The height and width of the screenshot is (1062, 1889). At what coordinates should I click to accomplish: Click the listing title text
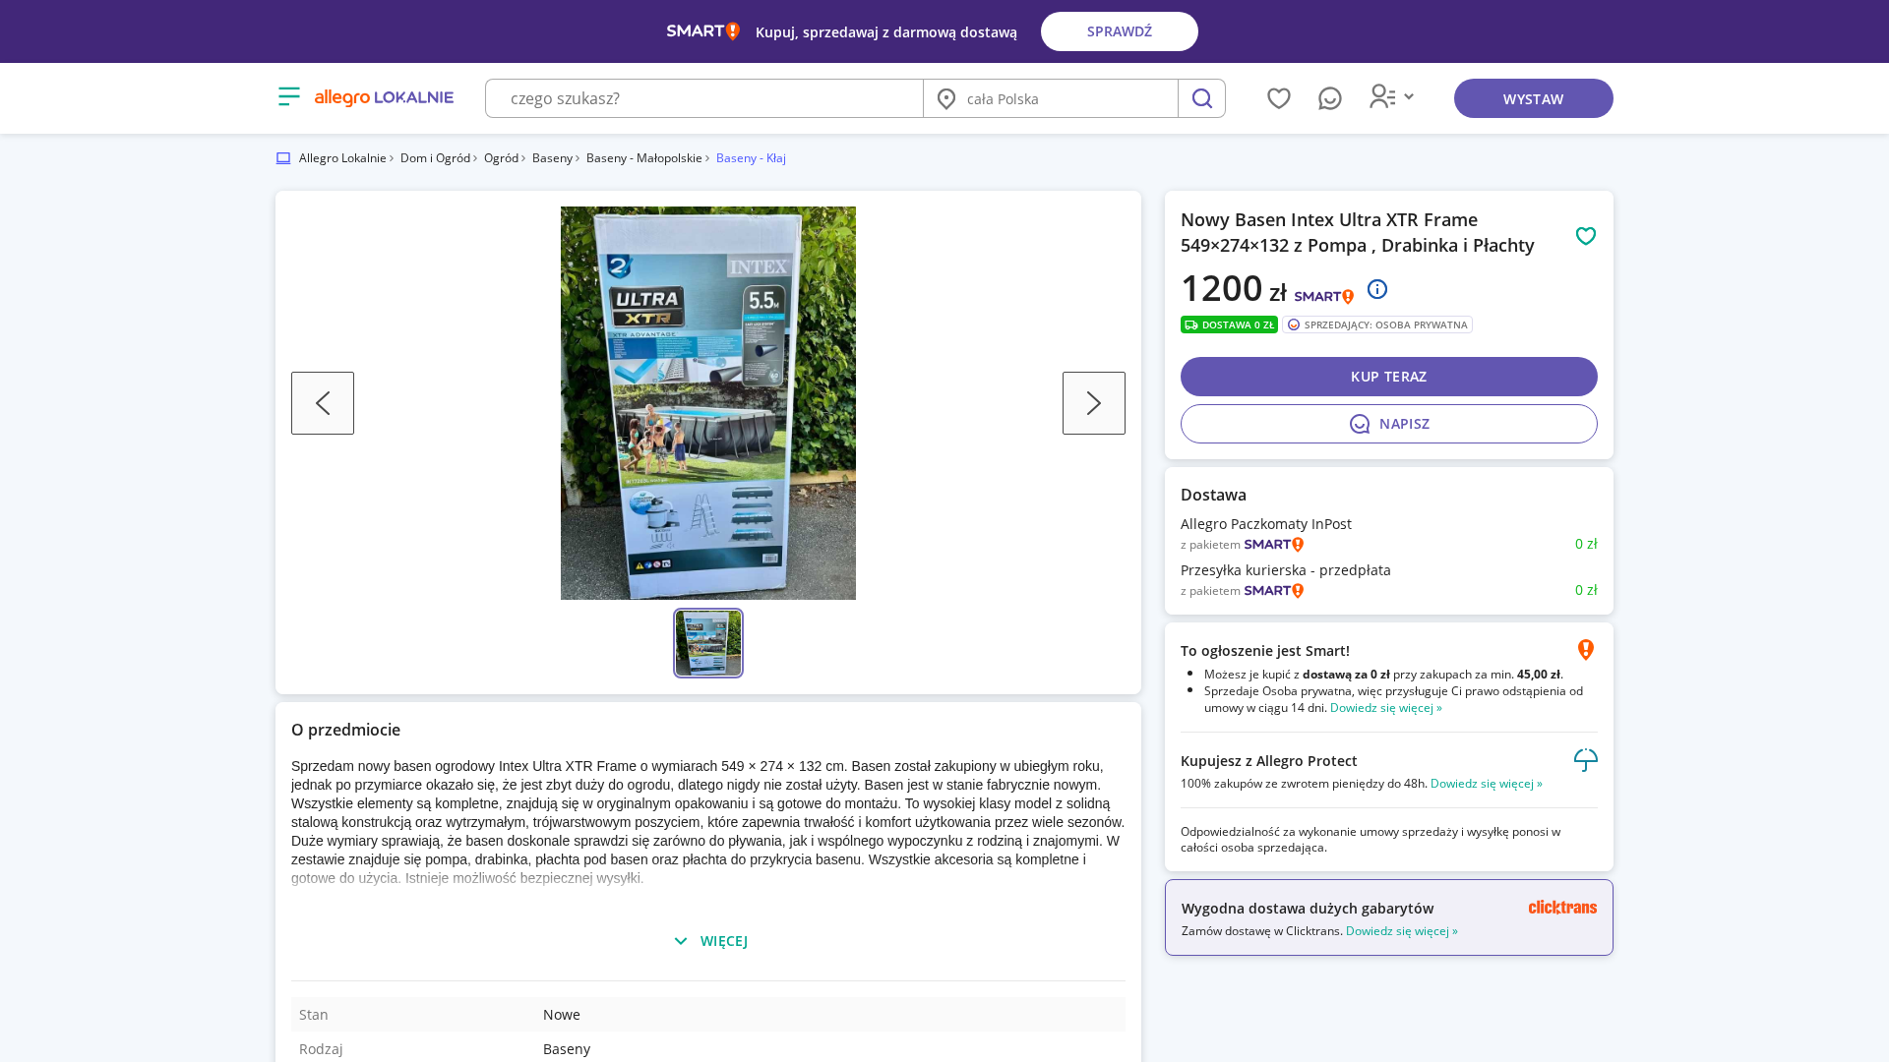(1358, 233)
